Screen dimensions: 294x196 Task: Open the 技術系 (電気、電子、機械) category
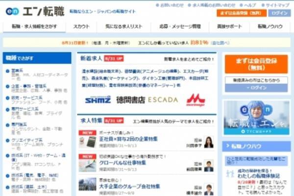tap(35, 175)
